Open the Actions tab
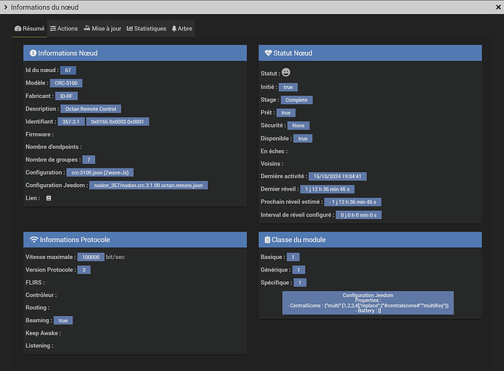This screenshot has width=504, height=371. (64, 28)
